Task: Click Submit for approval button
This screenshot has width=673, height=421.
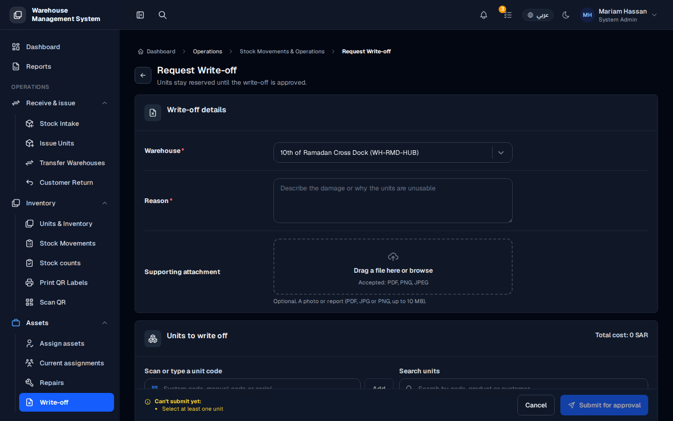Action: tap(604, 405)
